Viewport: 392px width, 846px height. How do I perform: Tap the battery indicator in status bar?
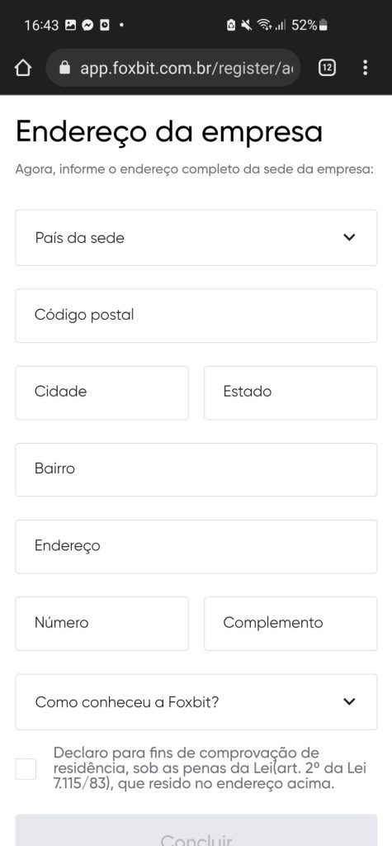click(324, 25)
